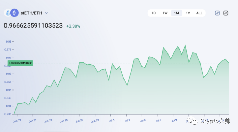Click the 0.96 y-axis label
238x132 pixels.
click(x=9, y=74)
